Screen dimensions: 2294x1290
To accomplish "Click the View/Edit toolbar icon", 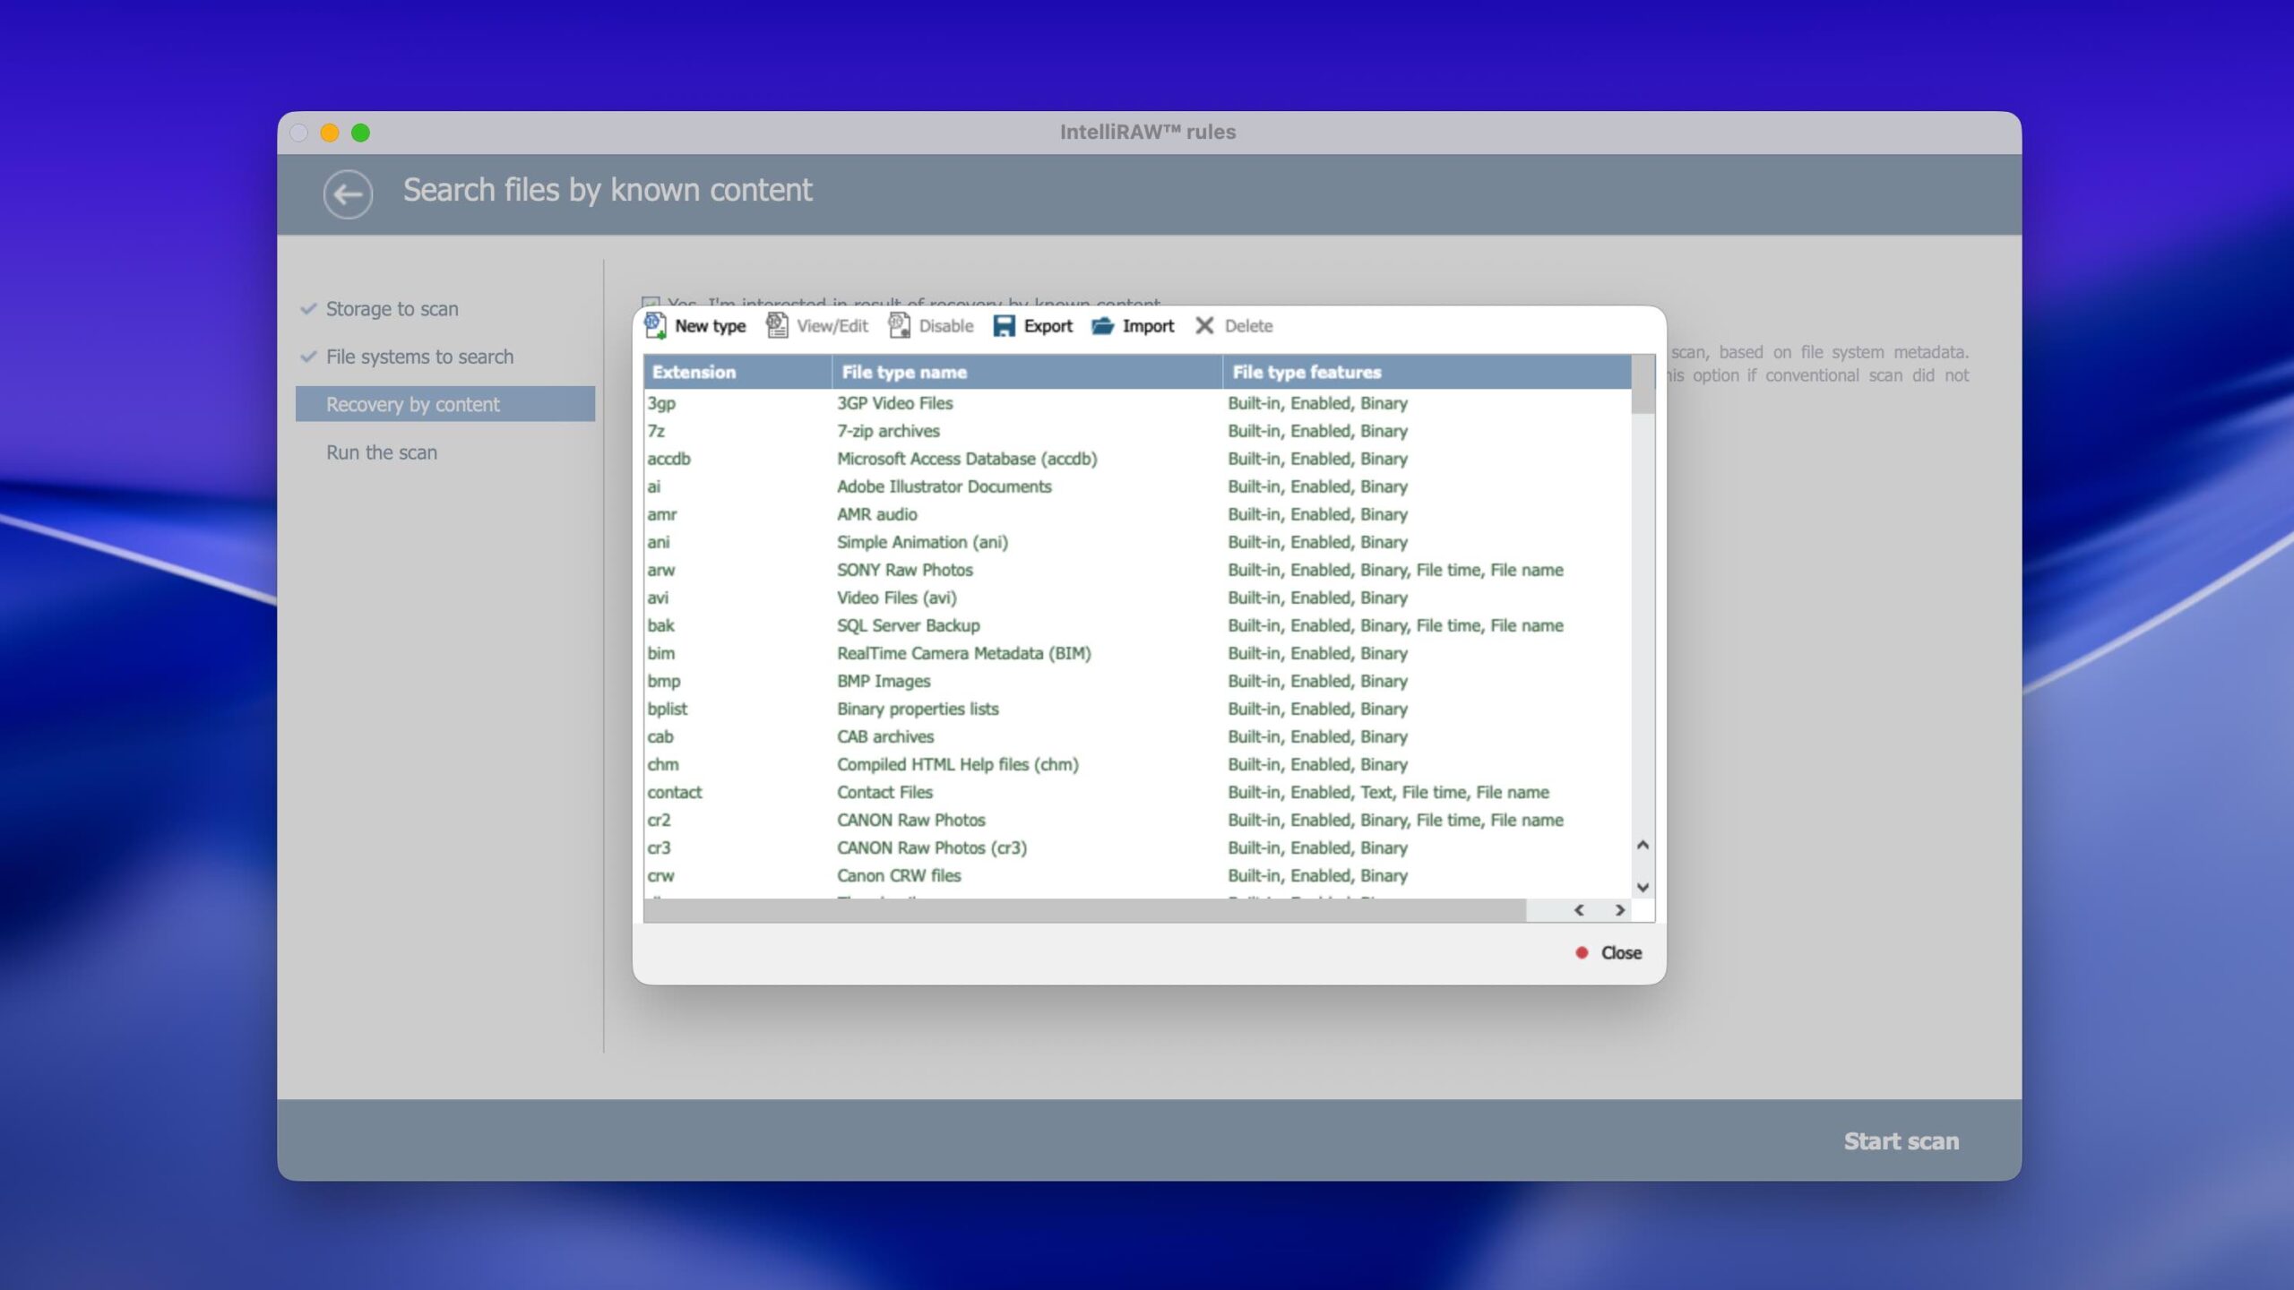I will (x=776, y=325).
